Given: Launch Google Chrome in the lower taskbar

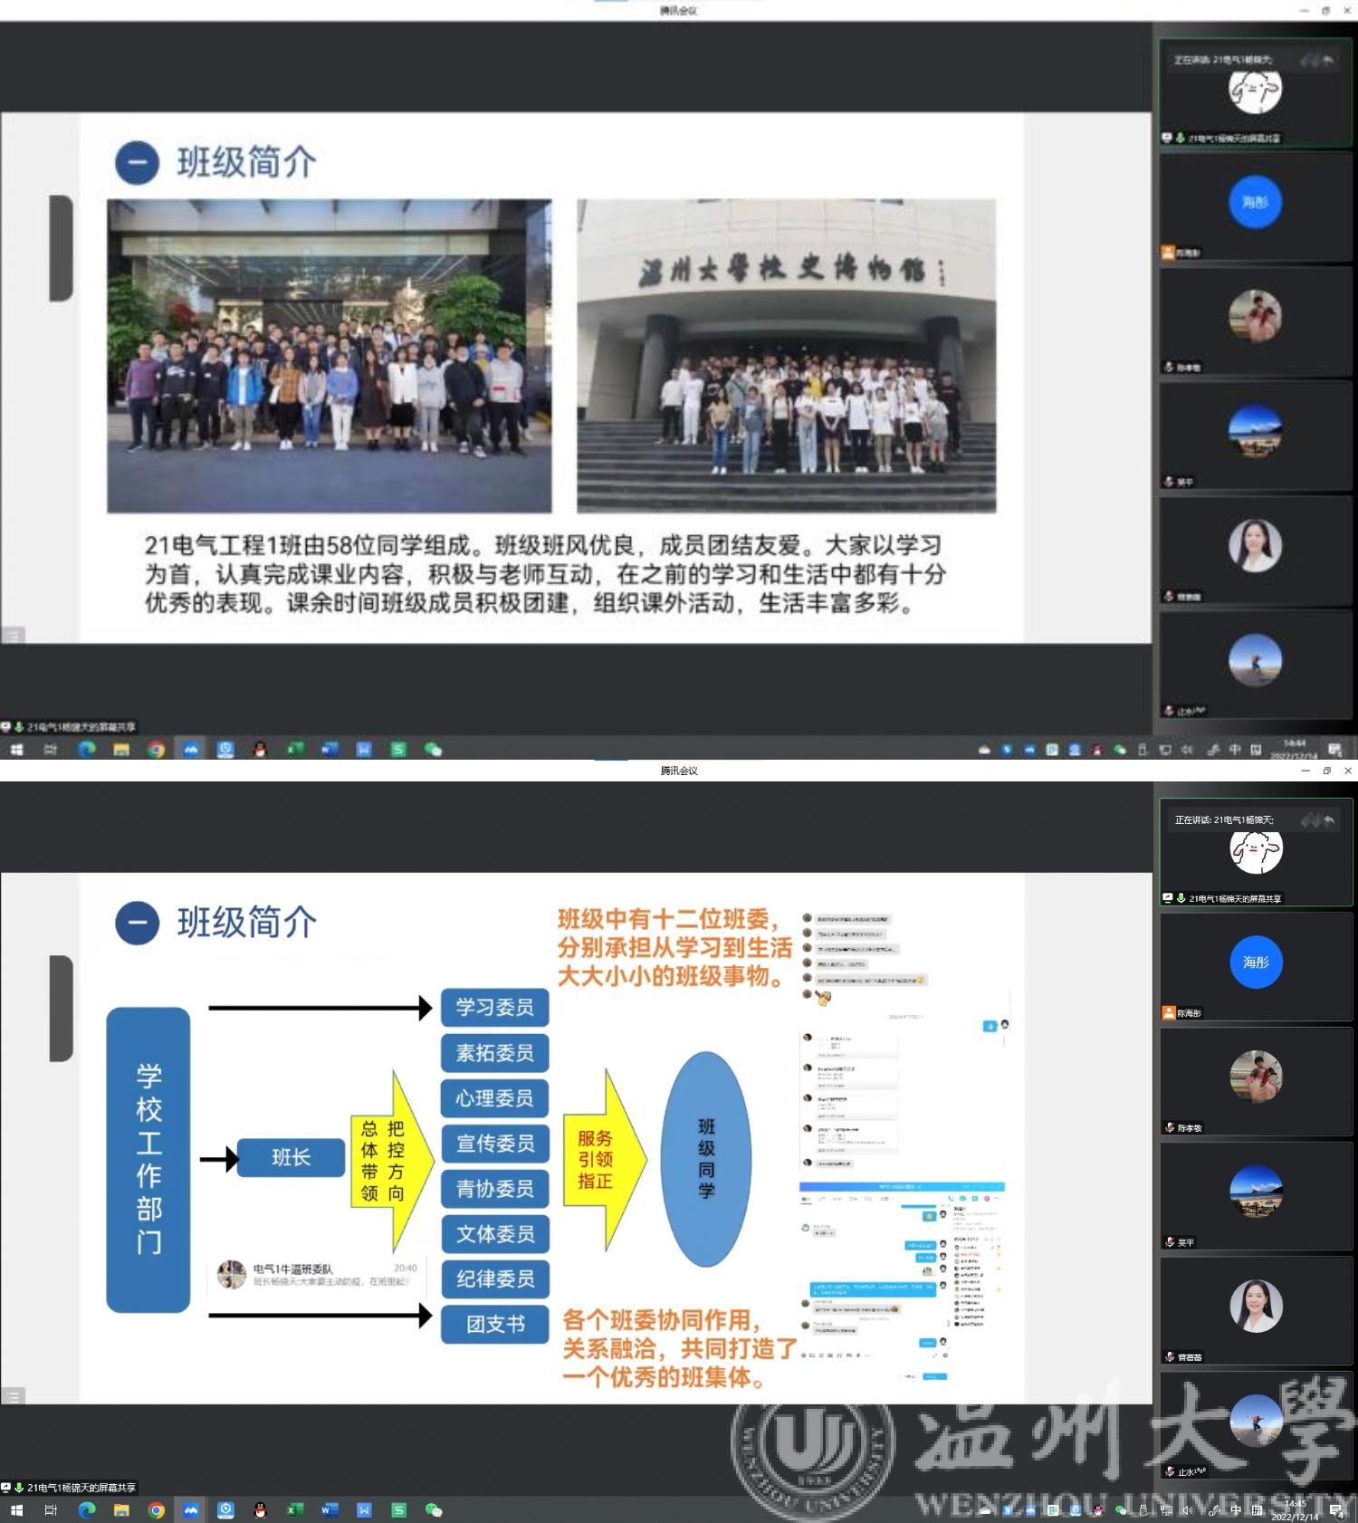Looking at the screenshot, I should (x=157, y=1509).
